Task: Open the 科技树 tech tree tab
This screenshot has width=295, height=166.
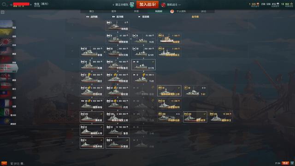Action: pyautogui.click(x=159, y=11)
